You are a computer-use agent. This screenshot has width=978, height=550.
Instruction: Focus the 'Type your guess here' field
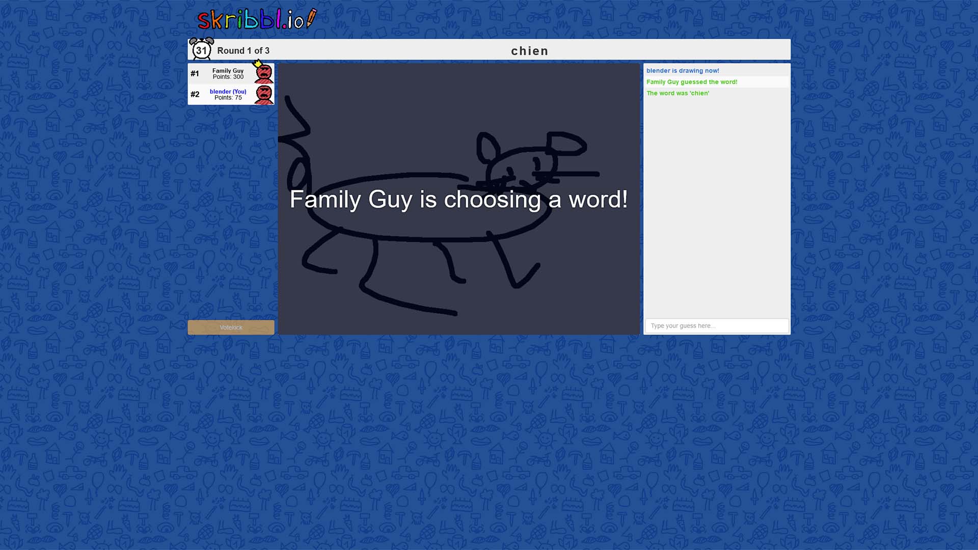tap(717, 326)
